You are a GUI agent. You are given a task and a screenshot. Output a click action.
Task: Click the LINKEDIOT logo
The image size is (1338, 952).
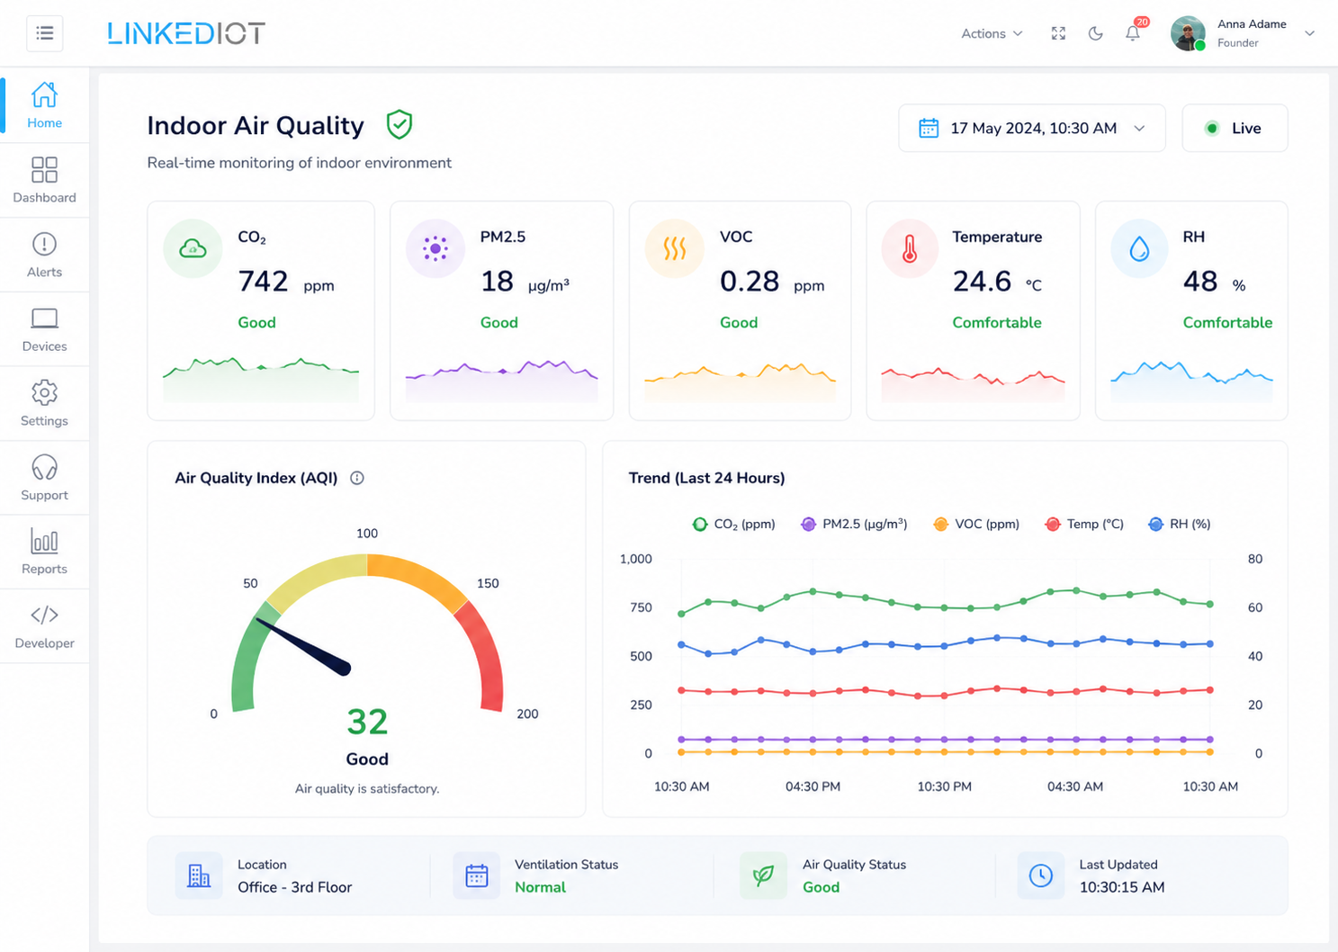[186, 33]
